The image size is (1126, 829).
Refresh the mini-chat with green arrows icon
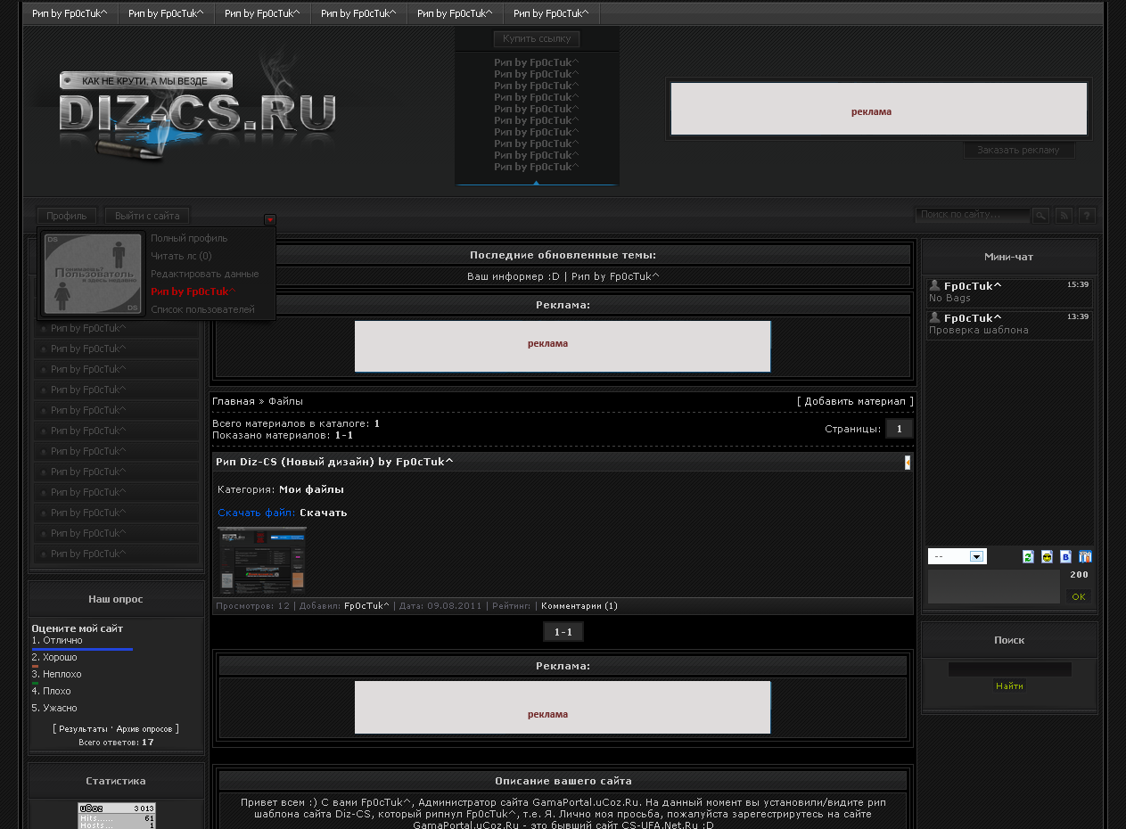[x=1028, y=557]
